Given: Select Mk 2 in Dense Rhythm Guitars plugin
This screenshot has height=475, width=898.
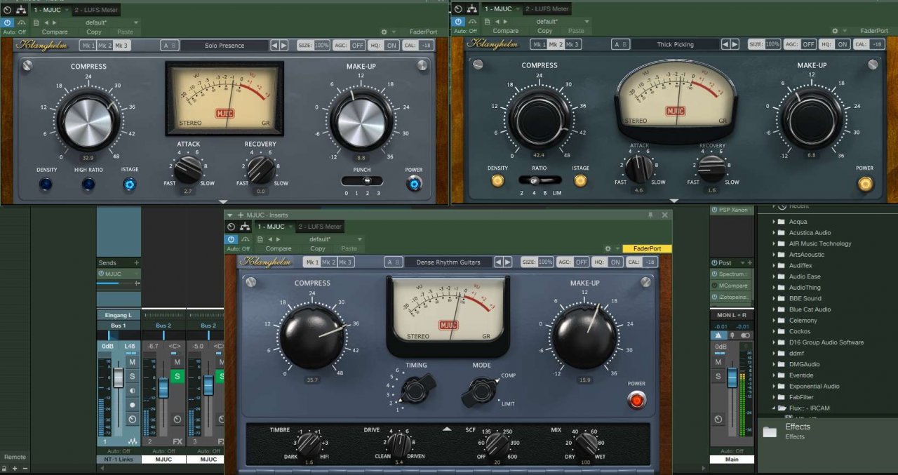Looking at the screenshot, I should click(328, 262).
